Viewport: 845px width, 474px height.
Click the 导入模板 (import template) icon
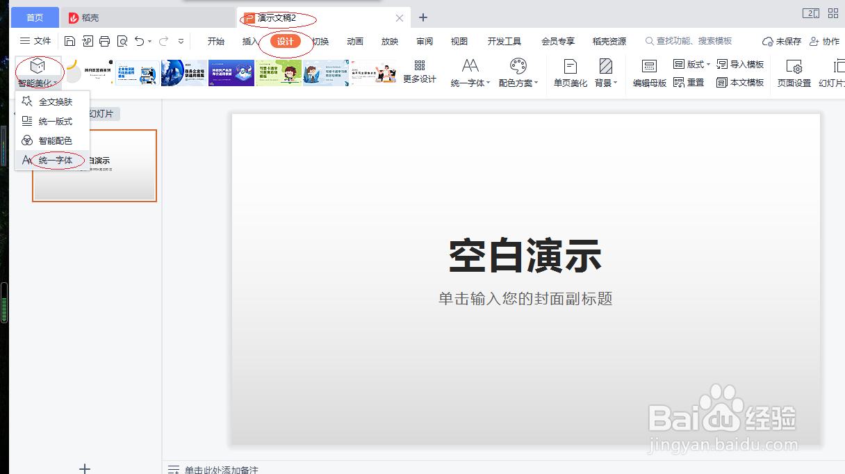click(741, 64)
